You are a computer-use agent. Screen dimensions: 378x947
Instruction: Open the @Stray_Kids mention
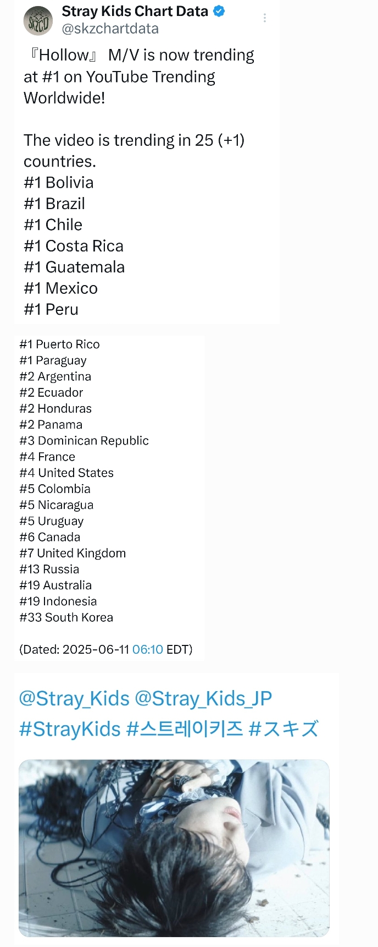coord(74,698)
